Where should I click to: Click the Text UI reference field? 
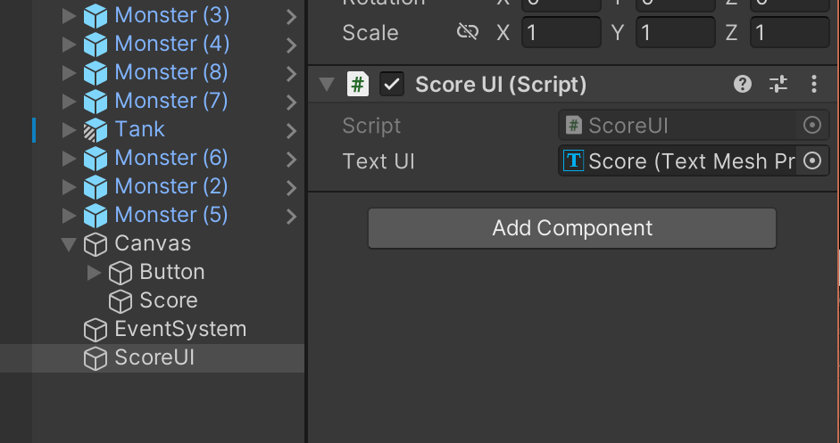678,161
